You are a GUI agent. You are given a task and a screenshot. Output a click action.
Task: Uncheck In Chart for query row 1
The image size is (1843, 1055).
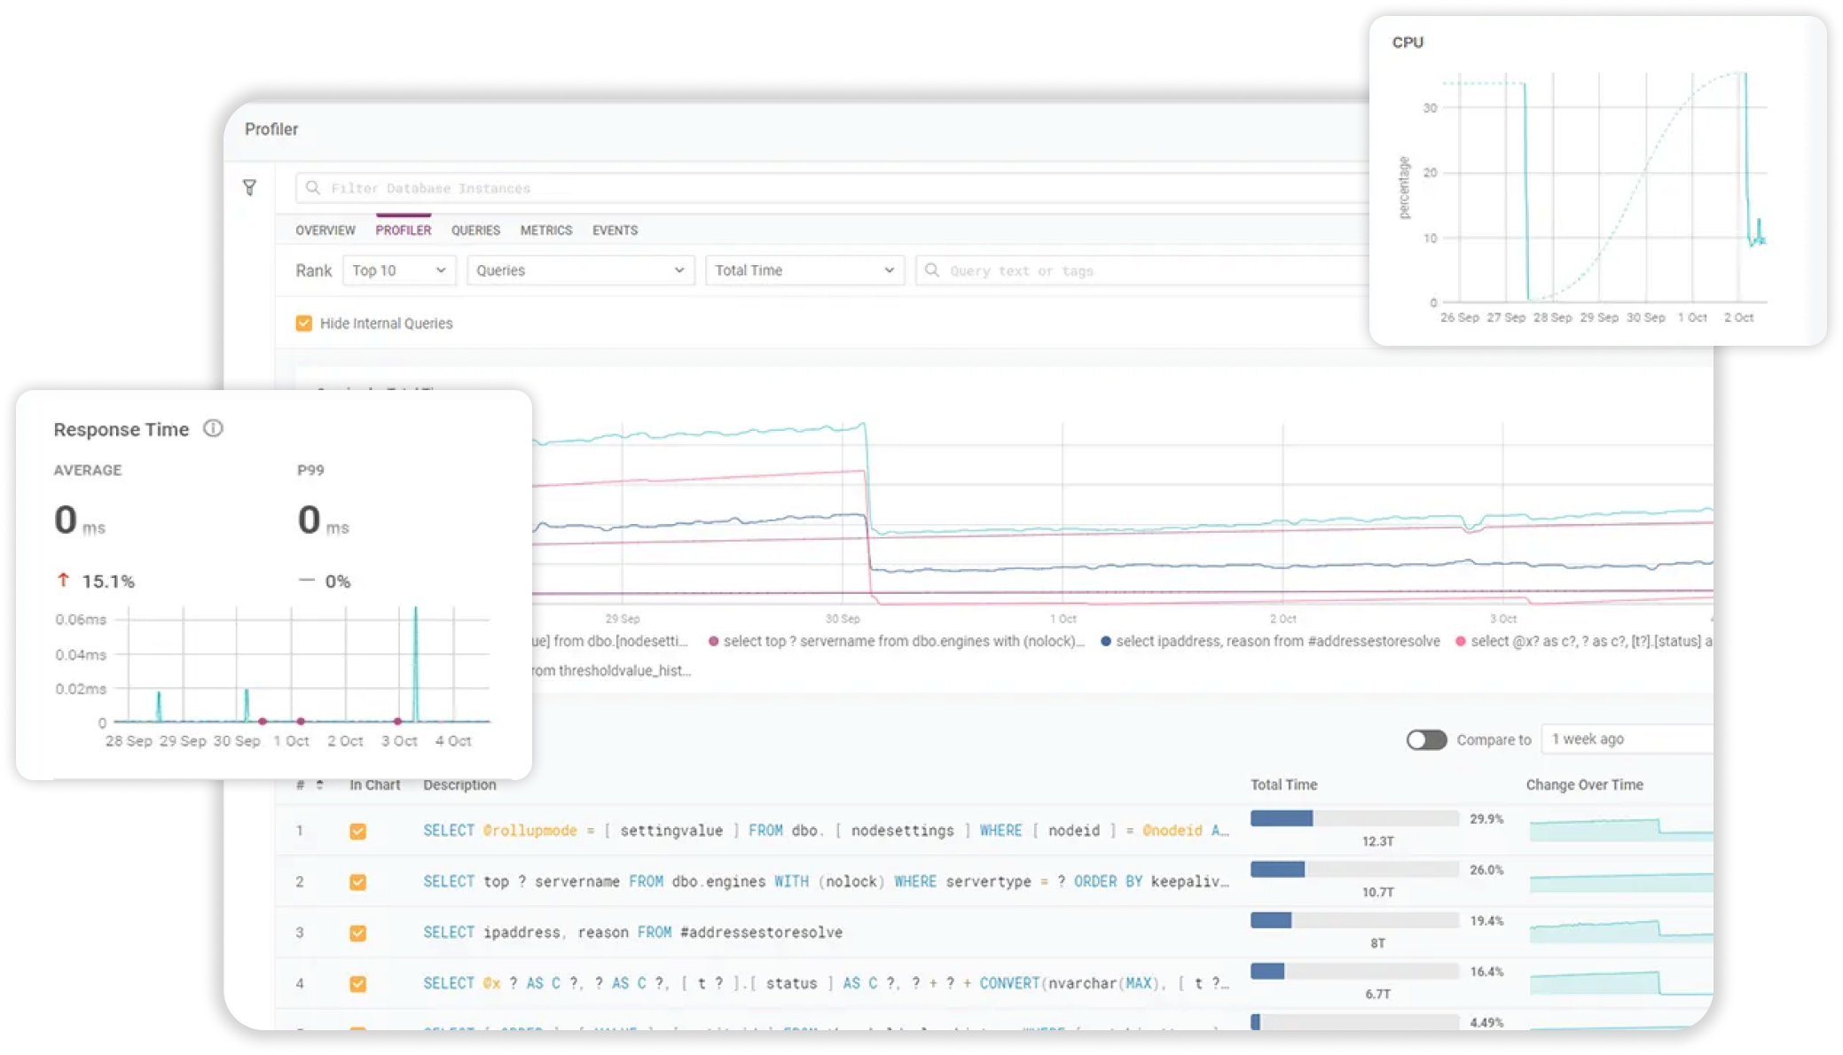(358, 831)
